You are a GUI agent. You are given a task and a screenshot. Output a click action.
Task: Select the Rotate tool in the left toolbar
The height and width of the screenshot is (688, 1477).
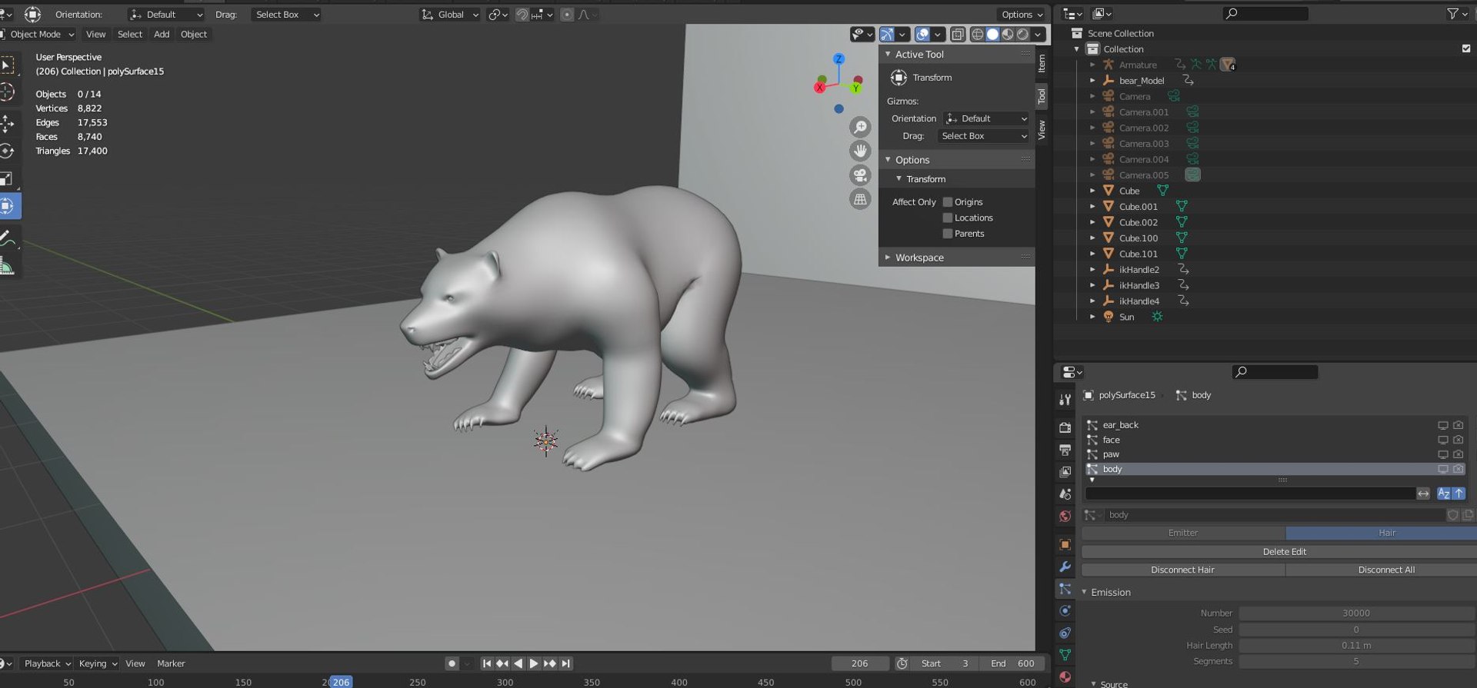(x=7, y=151)
